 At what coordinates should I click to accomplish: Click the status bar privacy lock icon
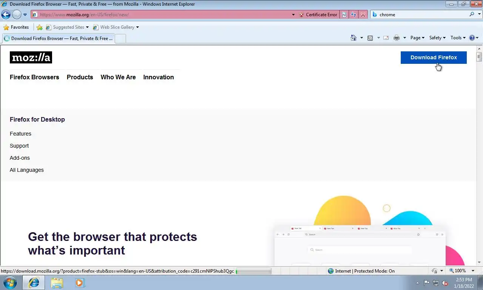pyautogui.click(x=435, y=271)
